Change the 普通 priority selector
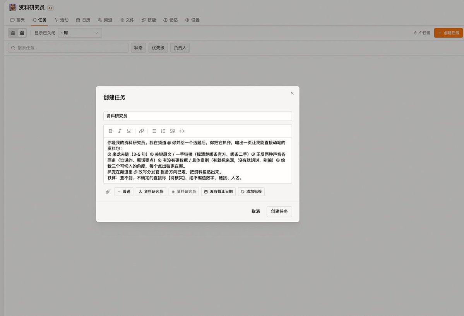464x316 pixels. click(x=124, y=192)
